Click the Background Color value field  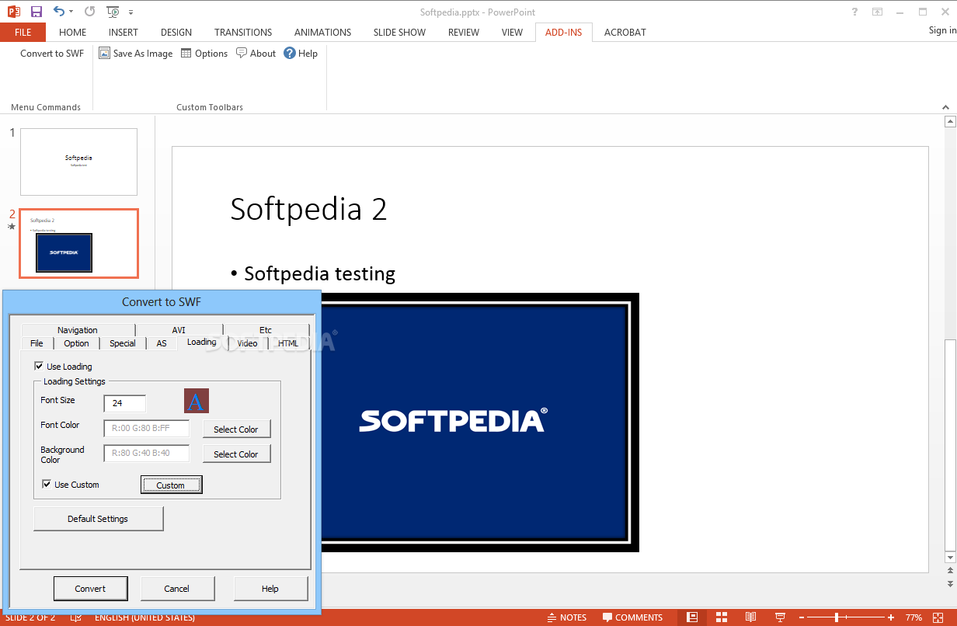pyautogui.click(x=146, y=453)
